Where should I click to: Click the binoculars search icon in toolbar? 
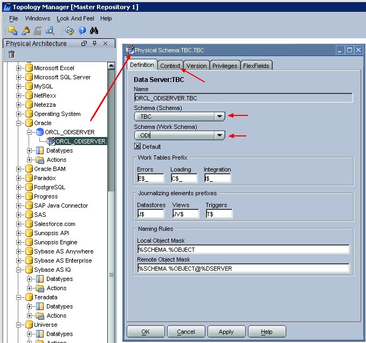(94, 31)
